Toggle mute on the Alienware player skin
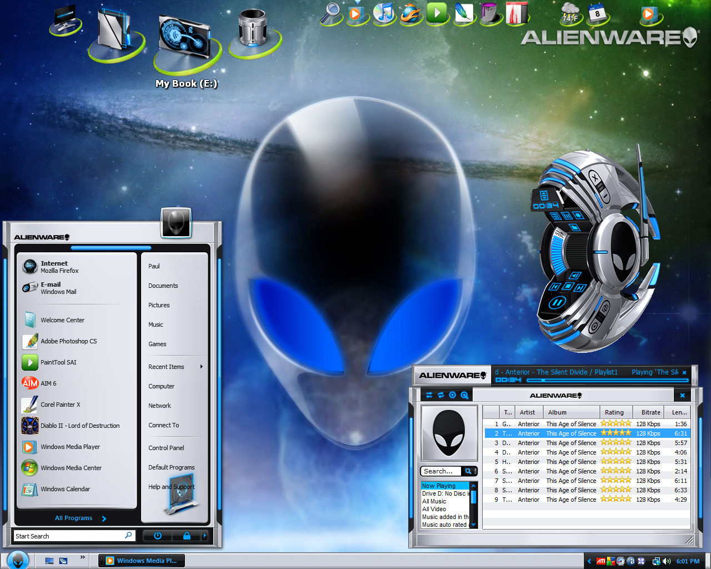This screenshot has width=711, height=569. (x=575, y=274)
